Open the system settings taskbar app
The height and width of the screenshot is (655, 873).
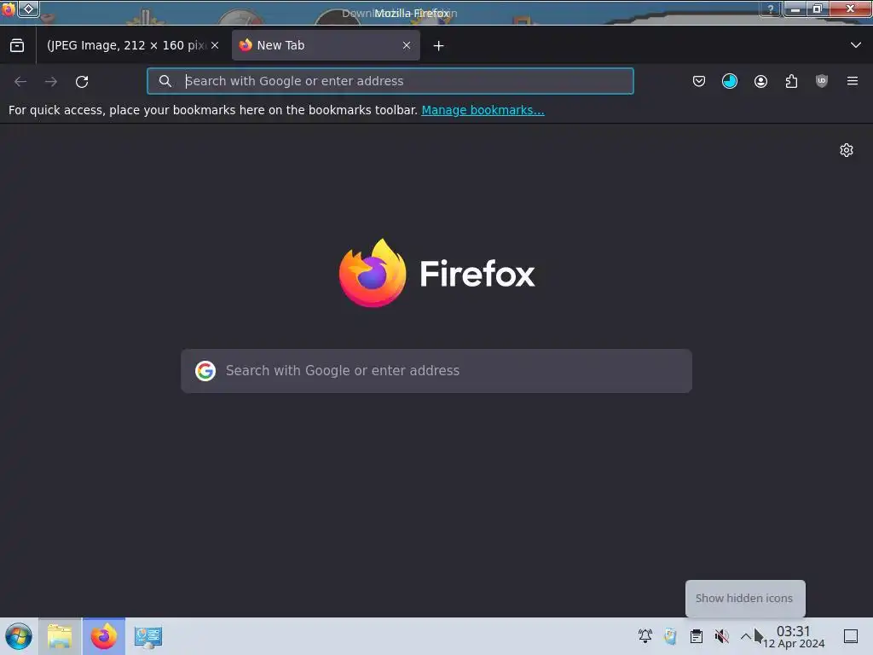tap(148, 636)
